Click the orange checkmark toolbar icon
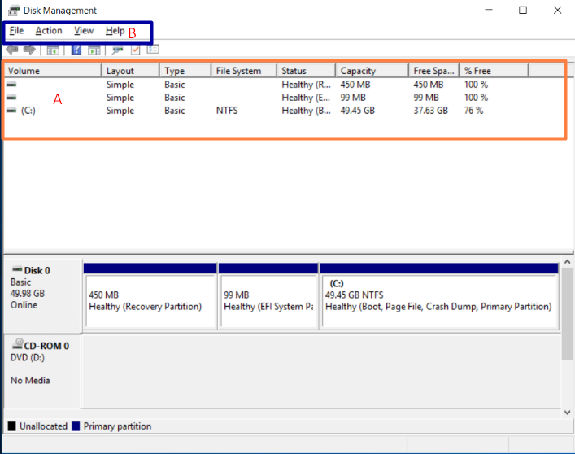Viewport: 575px width, 454px height. [135, 50]
